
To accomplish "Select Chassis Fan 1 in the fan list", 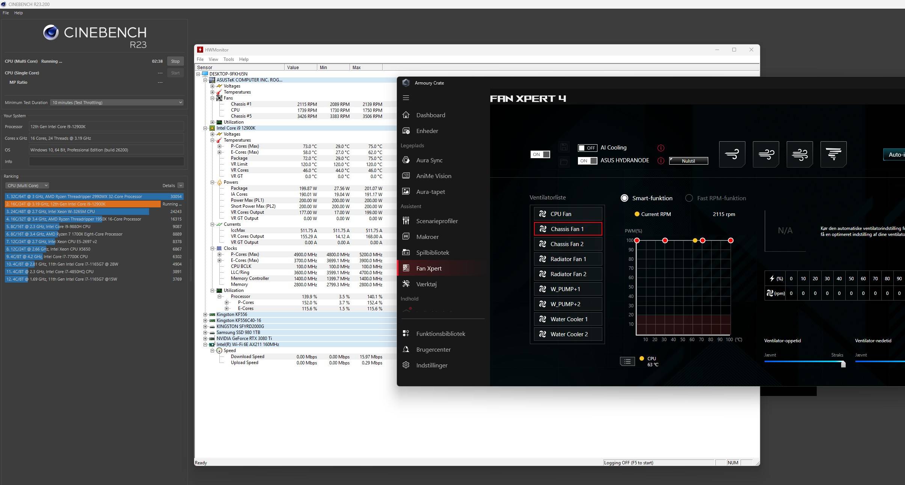I will pos(568,229).
